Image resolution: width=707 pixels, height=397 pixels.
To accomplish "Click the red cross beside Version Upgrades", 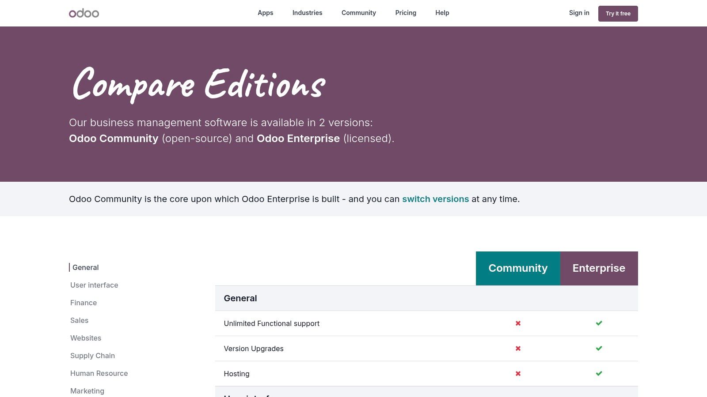I will pyautogui.click(x=517, y=348).
